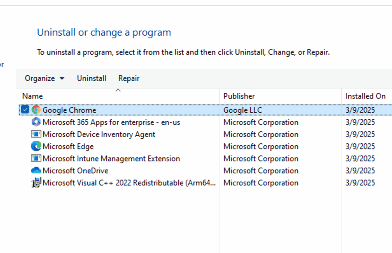The image size is (392, 253).
Task: Click the Intune Management Extension icon
Action: 36,159
